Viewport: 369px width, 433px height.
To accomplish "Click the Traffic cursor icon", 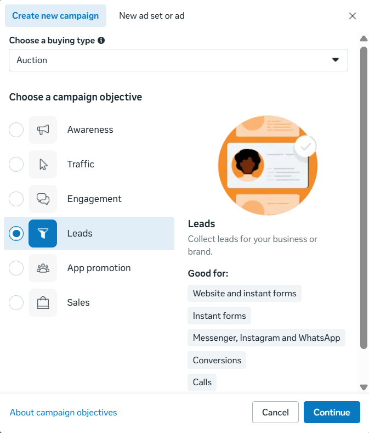I will point(43,165).
